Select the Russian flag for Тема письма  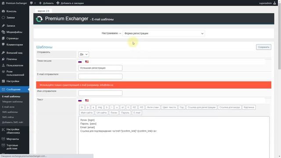pyautogui.click(x=80, y=61)
